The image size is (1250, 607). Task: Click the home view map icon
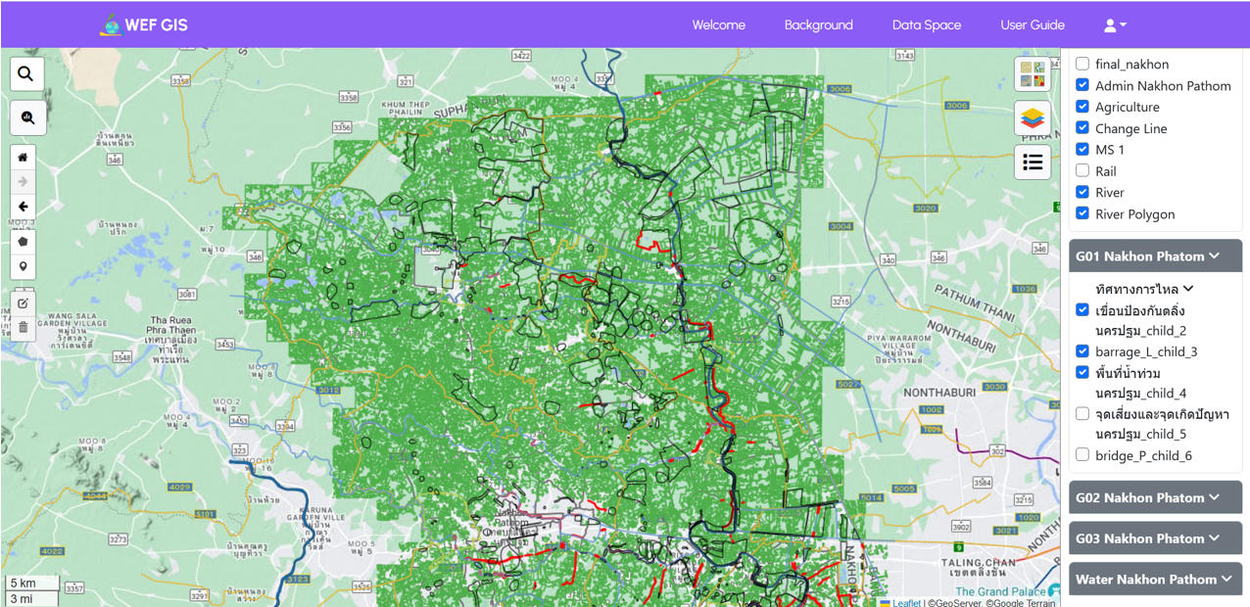pyautogui.click(x=24, y=157)
